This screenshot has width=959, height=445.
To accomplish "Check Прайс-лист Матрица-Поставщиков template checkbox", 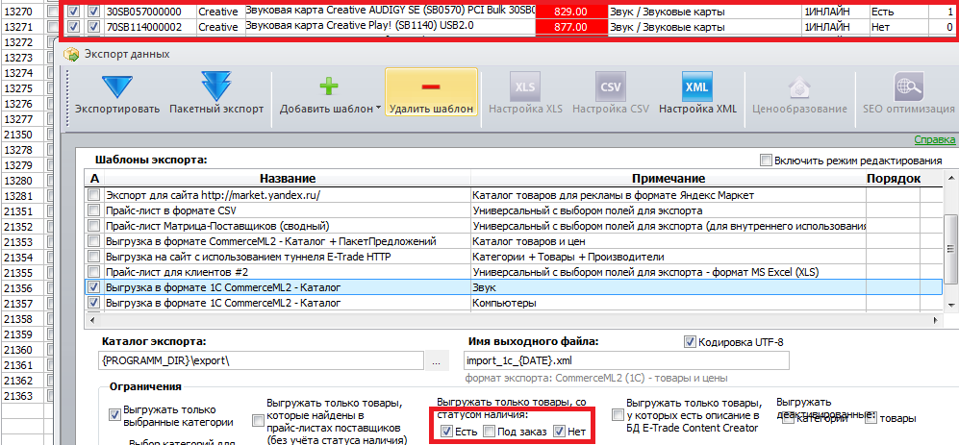I will (93, 226).
